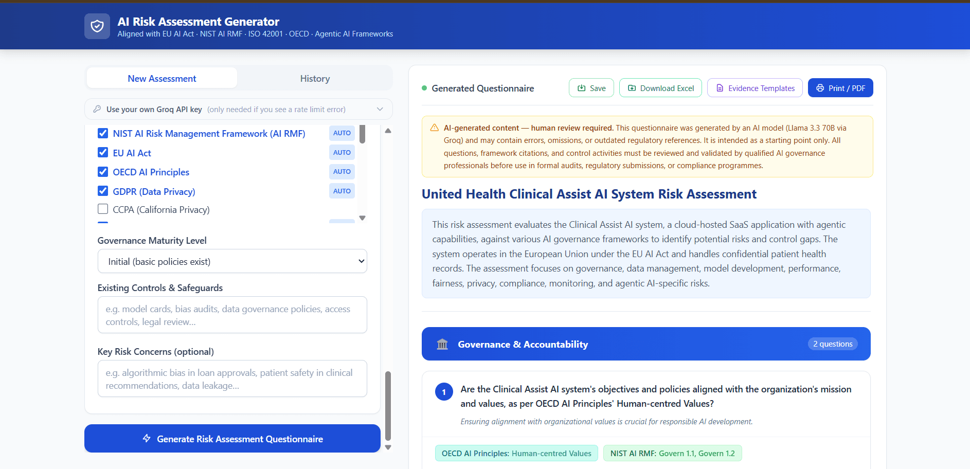Image resolution: width=970 pixels, height=469 pixels.
Task: Click the OECD AI Principles: Human-centred Values tag
Action: coord(516,453)
